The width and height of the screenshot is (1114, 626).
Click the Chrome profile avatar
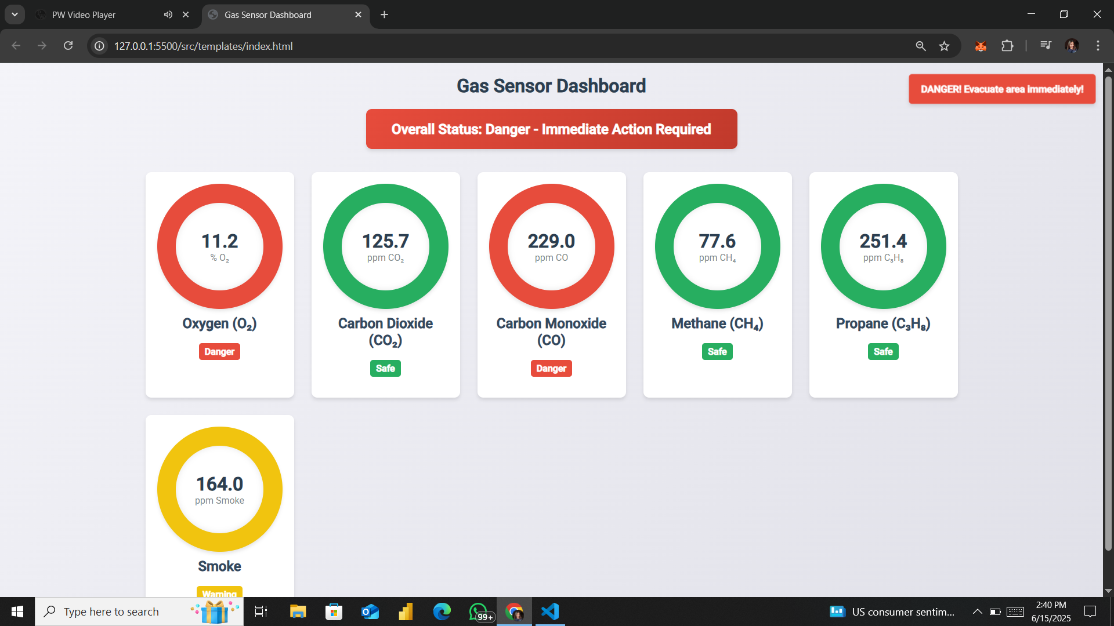[x=1072, y=46]
